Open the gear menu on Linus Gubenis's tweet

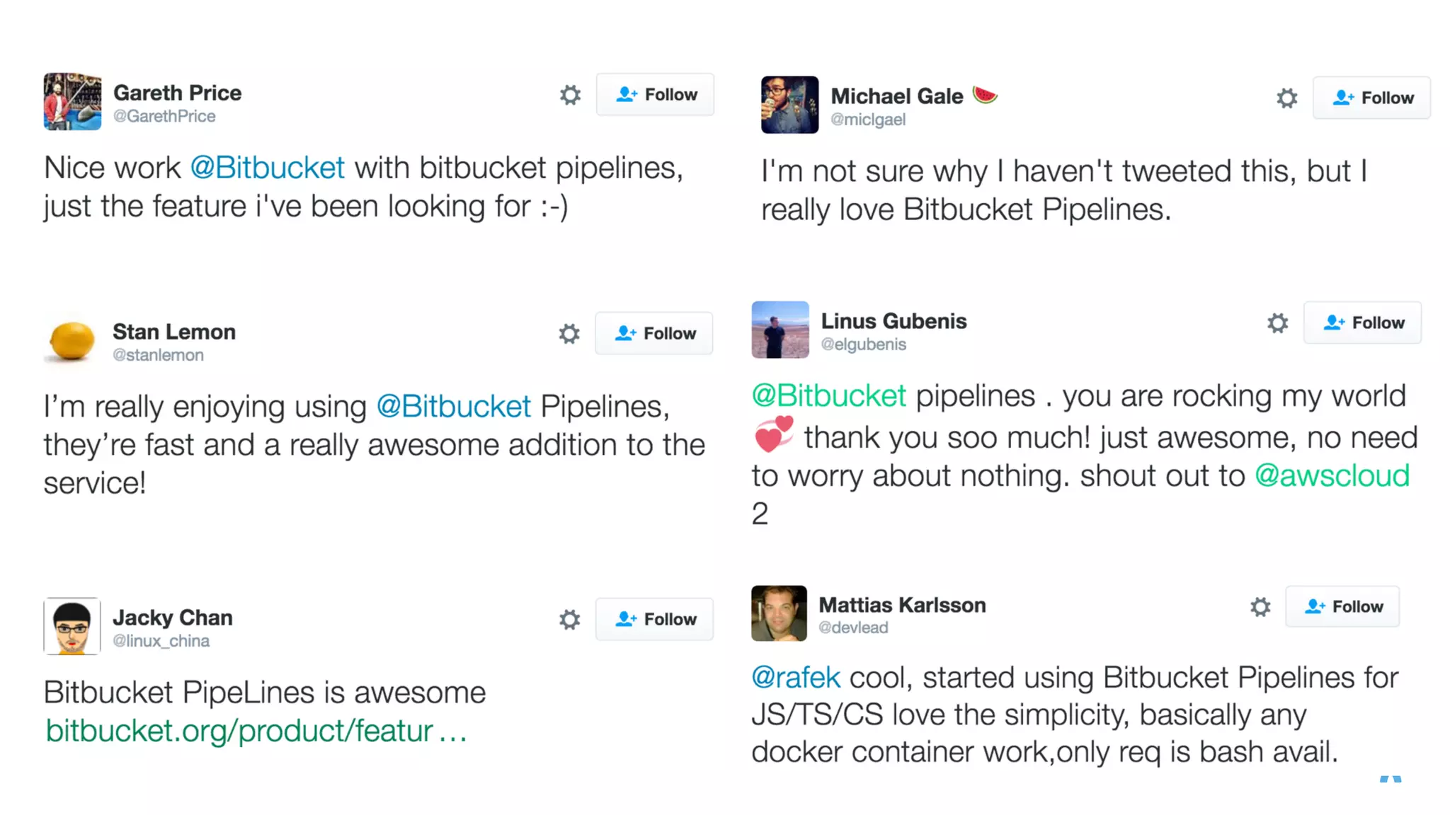tap(1277, 323)
